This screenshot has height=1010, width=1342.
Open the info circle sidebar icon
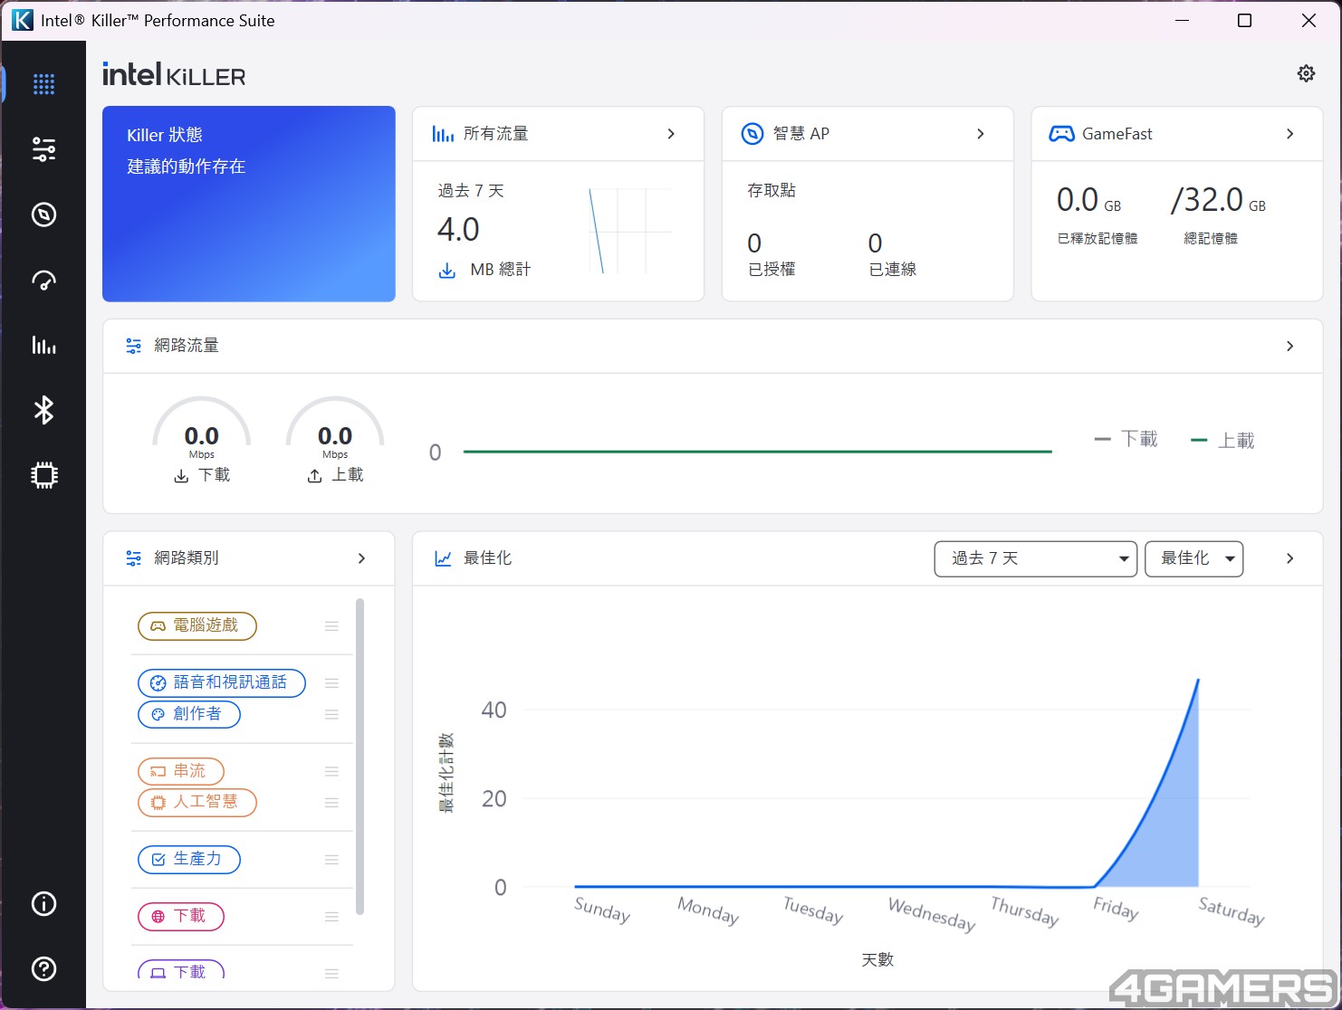click(x=43, y=903)
